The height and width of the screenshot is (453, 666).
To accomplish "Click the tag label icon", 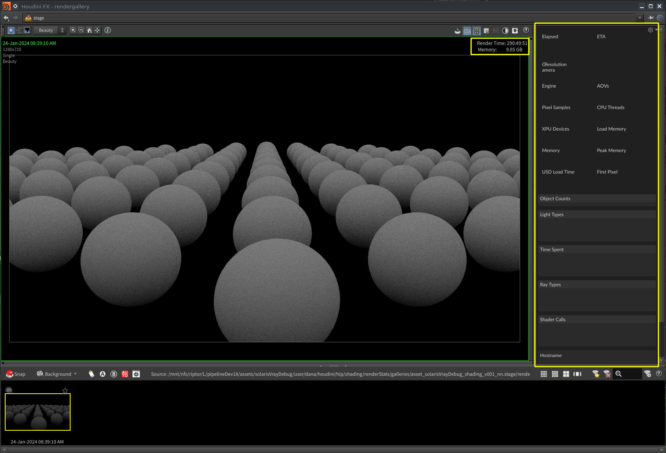I will pos(92,374).
